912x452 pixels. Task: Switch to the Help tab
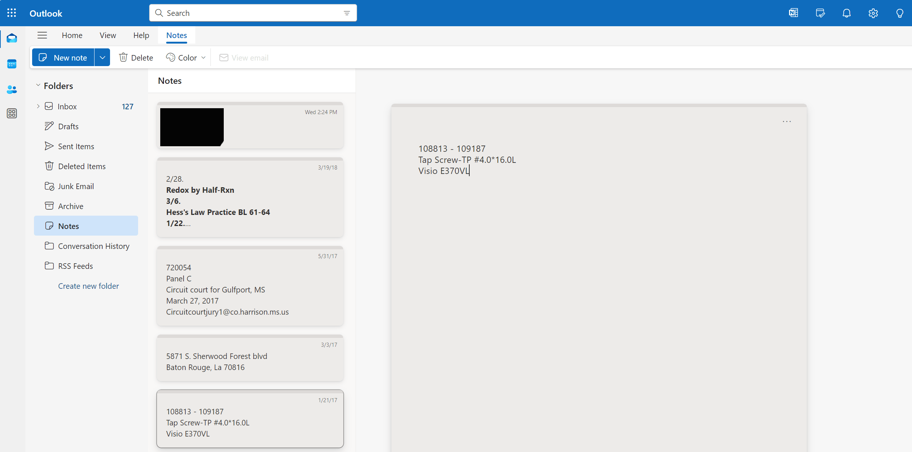(x=141, y=35)
